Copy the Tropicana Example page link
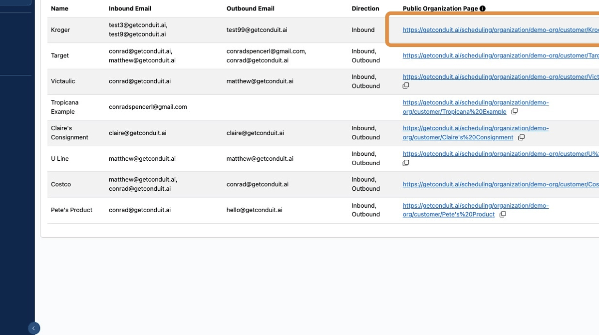599x335 pixels. 515,111
